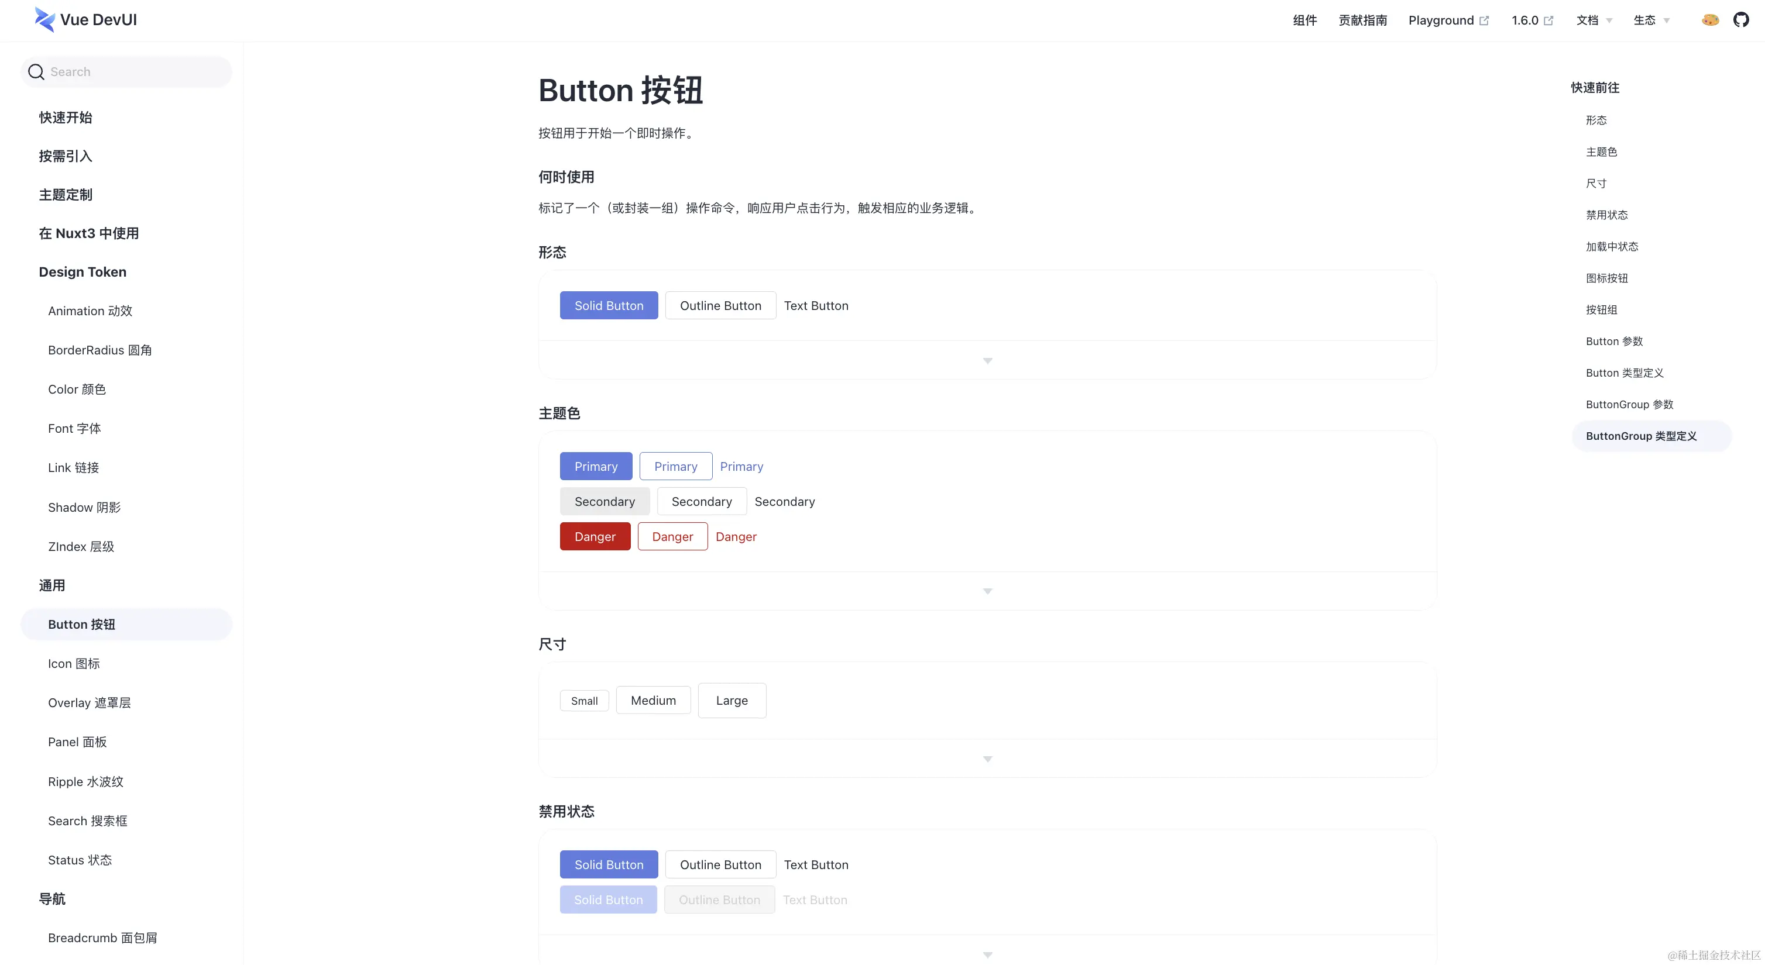Screen dimensions: 1765x965
Task: Open Shadow 阴影 in sidebar
Action: [x=84, y=508]
